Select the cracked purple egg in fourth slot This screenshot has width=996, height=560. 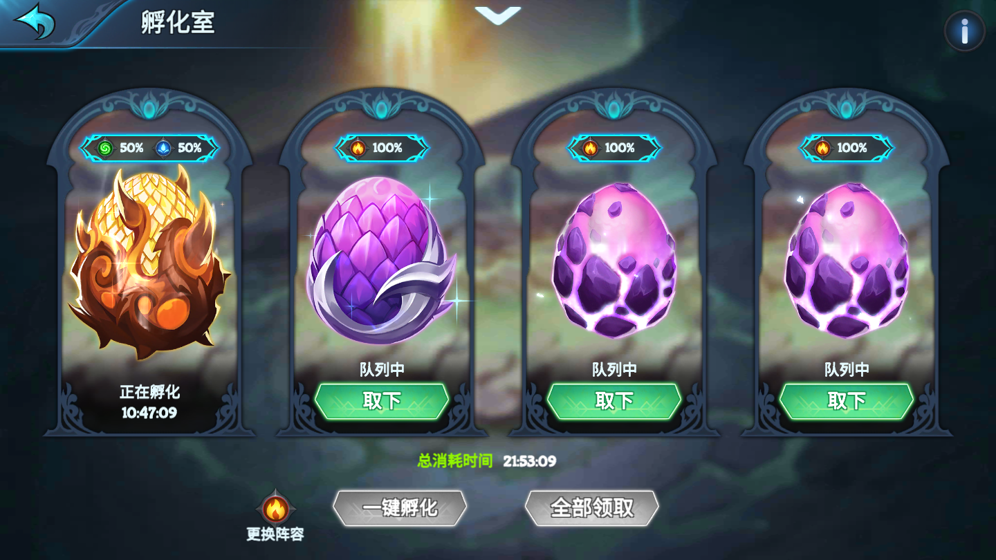pos(847,260)
